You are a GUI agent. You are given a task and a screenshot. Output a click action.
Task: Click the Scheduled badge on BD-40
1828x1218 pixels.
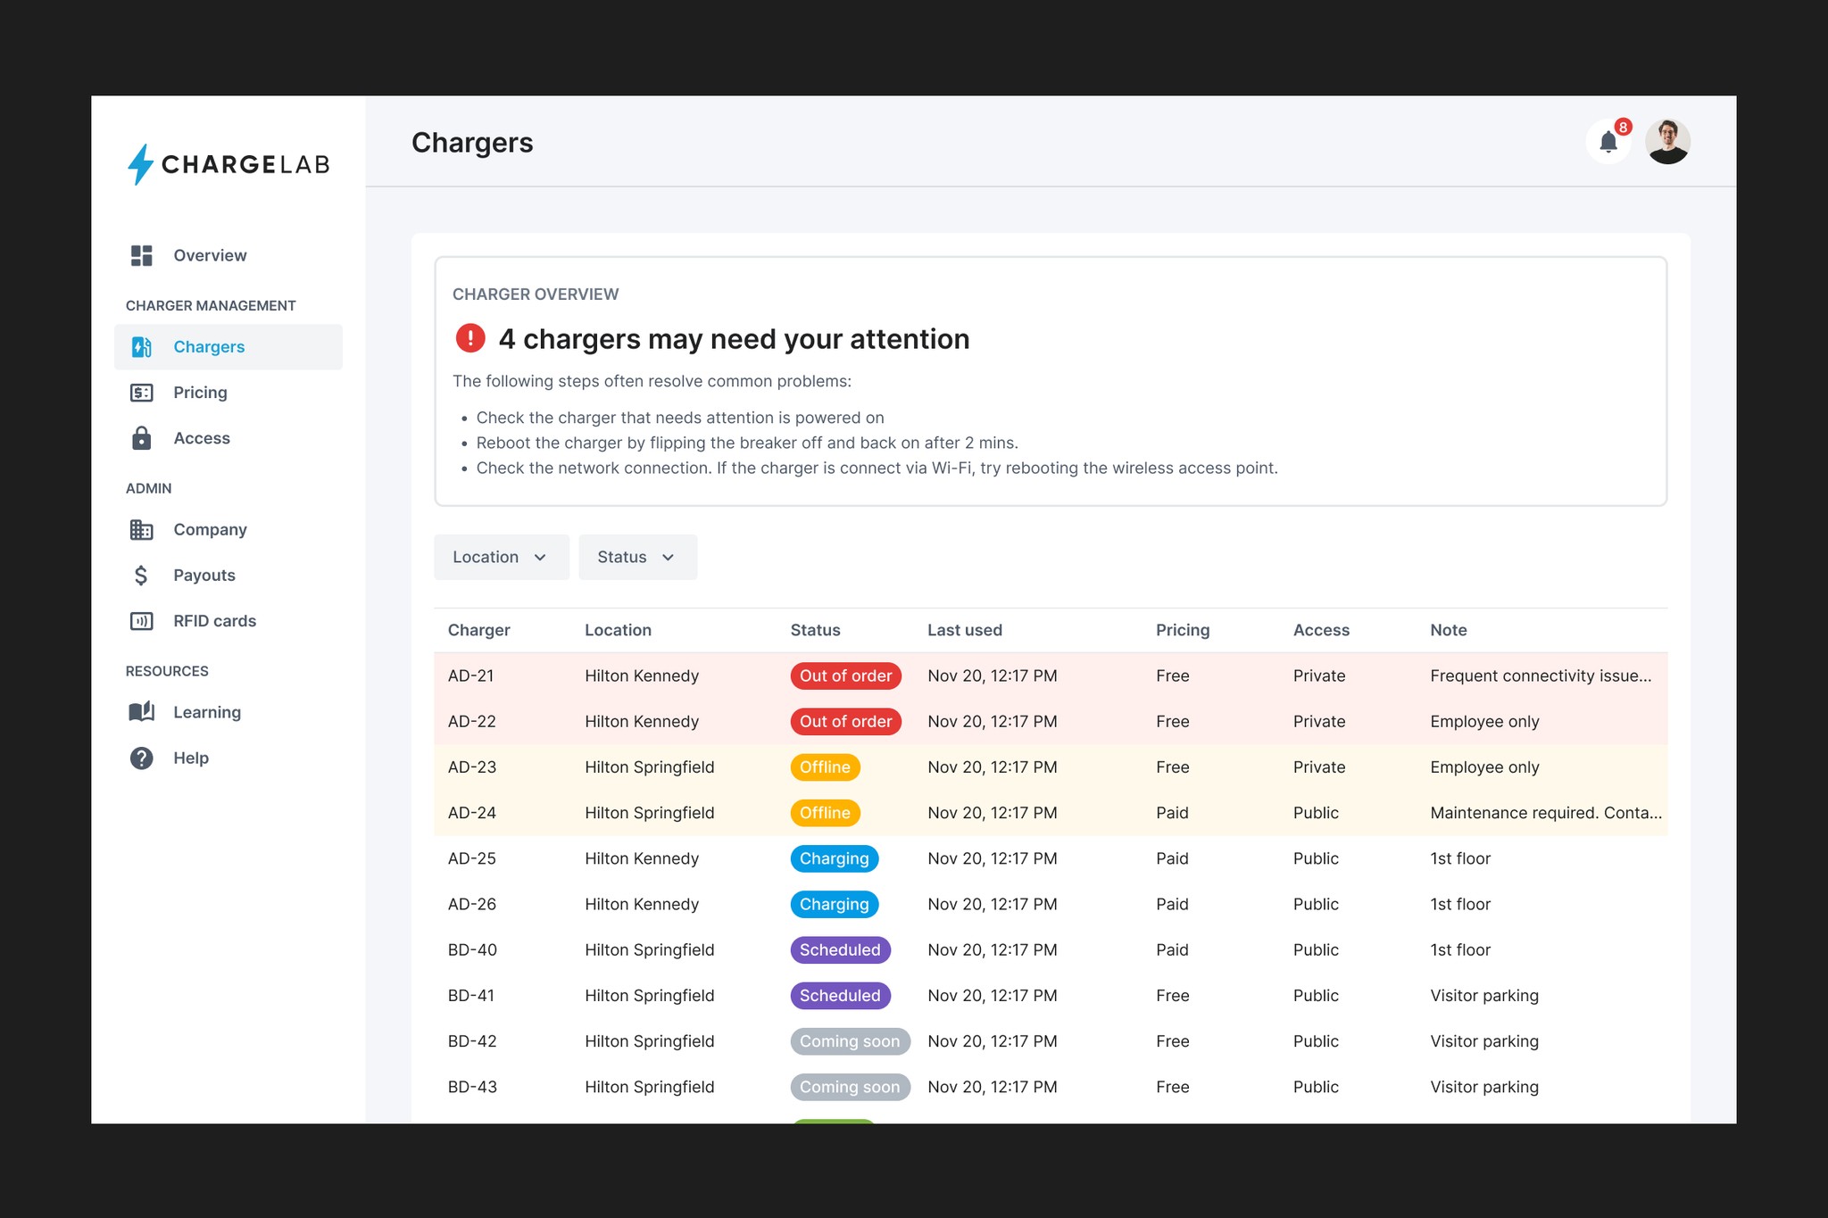[839, 949]
